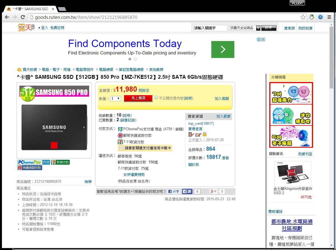Click the PChomePay 代收 badge under product image
Viewport: 336px width, 250px height.
point(34,162)
